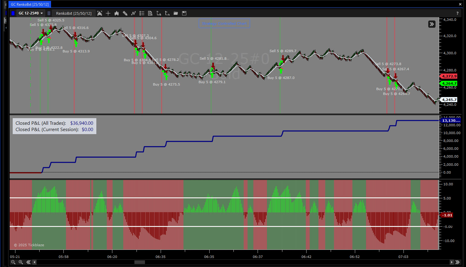Viewport: 466px width, 267px height.
Task: Expand the side panel with double chevron
Action: 432,24
